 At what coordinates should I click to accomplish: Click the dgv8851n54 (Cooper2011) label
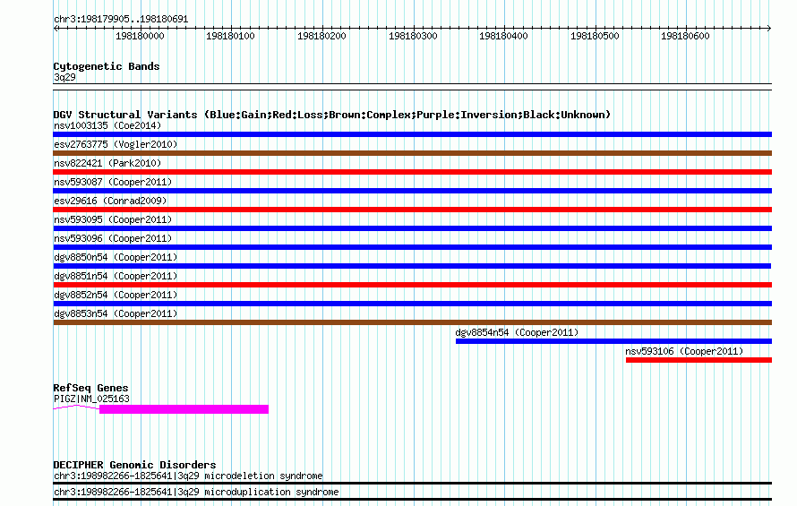coord(116,276)
